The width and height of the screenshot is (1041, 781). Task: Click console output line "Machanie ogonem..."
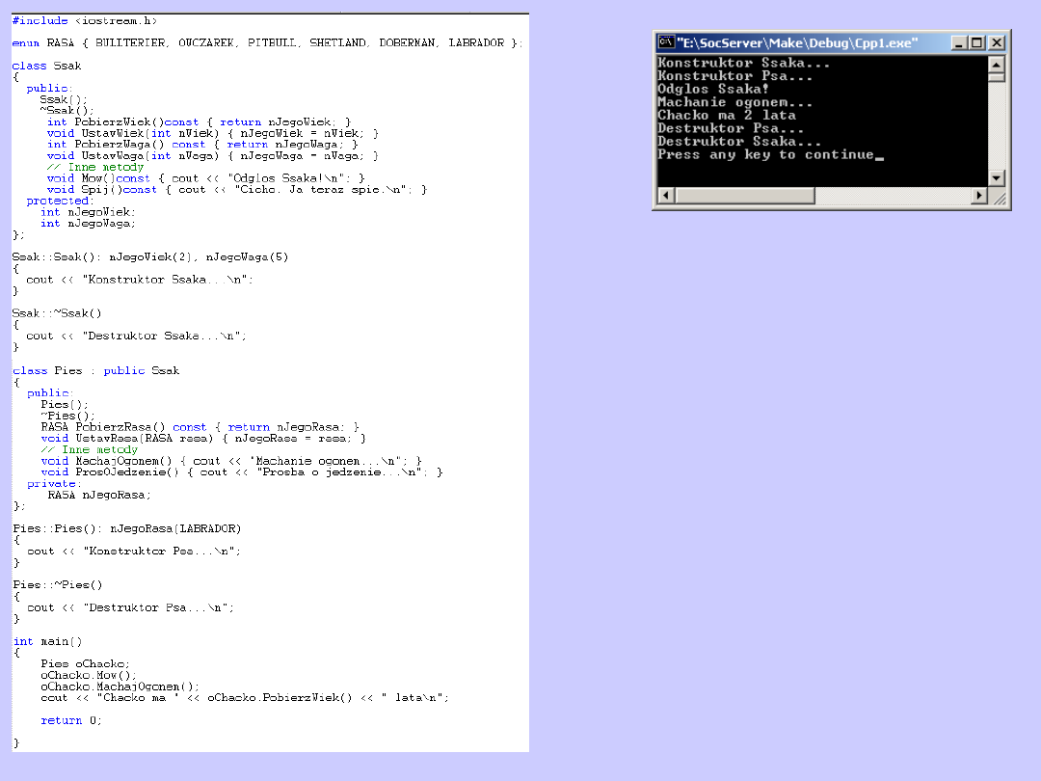tap(734, 102)
